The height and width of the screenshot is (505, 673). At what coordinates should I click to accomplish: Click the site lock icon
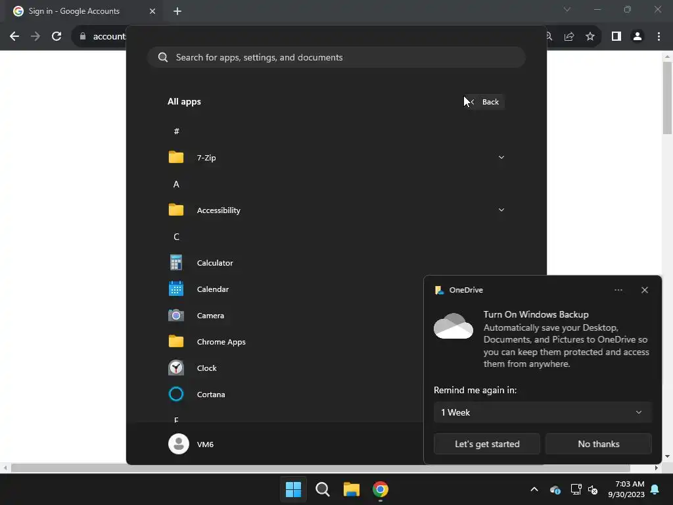(x=83, y=36)
